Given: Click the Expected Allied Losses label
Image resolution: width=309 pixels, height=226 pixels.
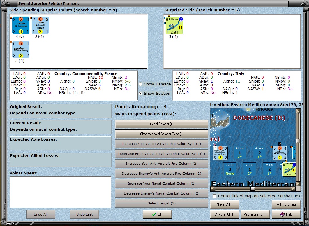Looking at the screenshot, I should 35,156.
